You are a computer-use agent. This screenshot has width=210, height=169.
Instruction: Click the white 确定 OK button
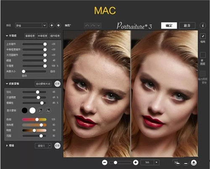pyautogui.click(x=169, y=26)
